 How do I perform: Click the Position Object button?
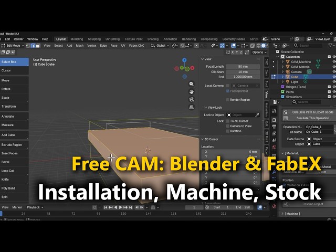click(309, 204)
